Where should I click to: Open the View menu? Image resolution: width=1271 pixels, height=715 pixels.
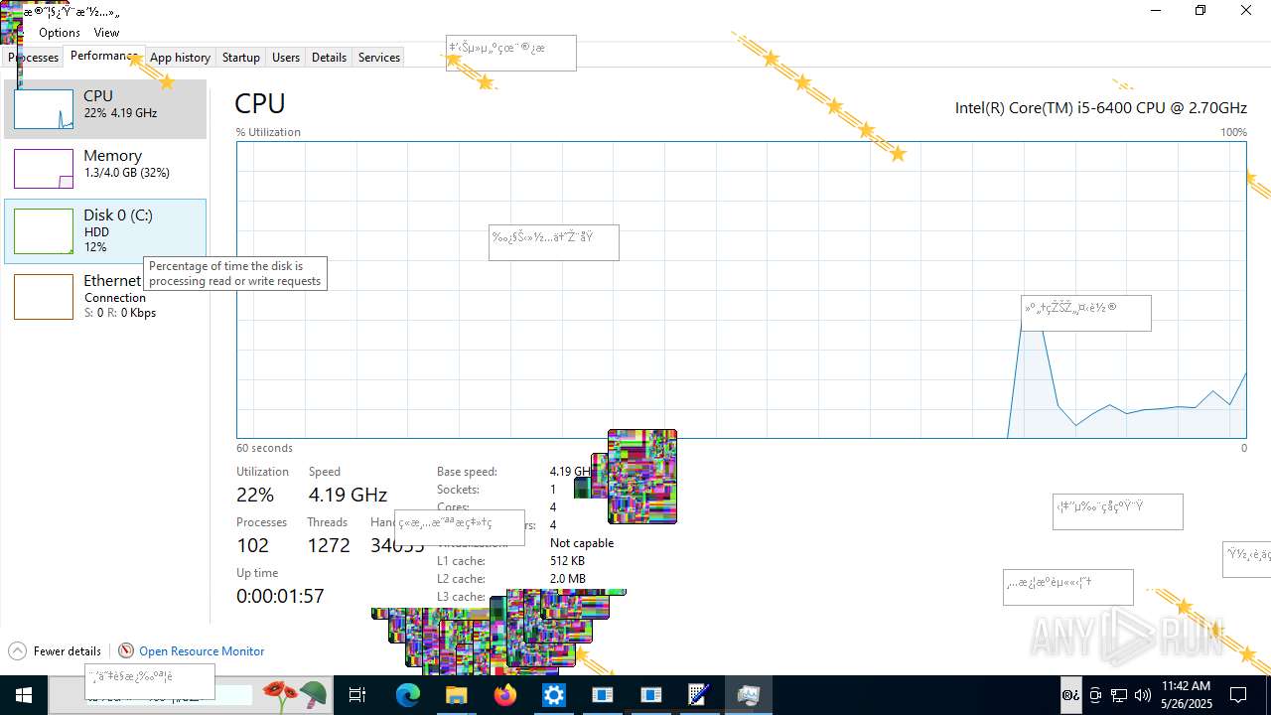coord(106,33)
